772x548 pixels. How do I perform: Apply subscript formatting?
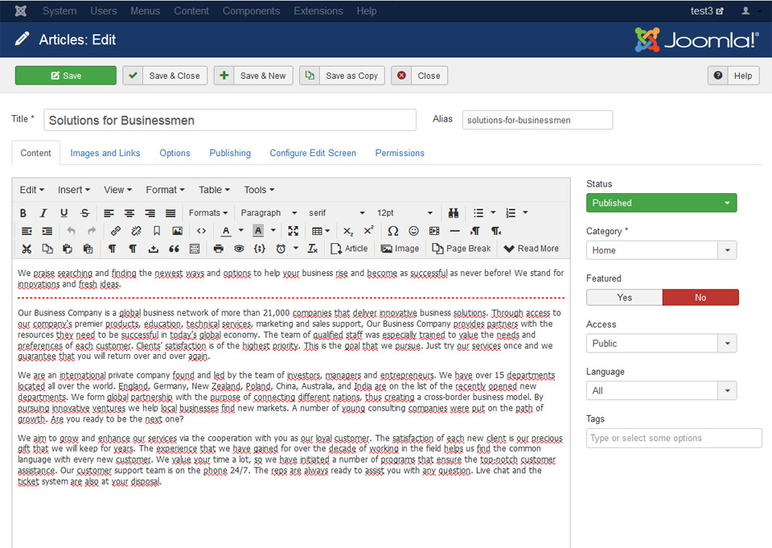point(348,231)
